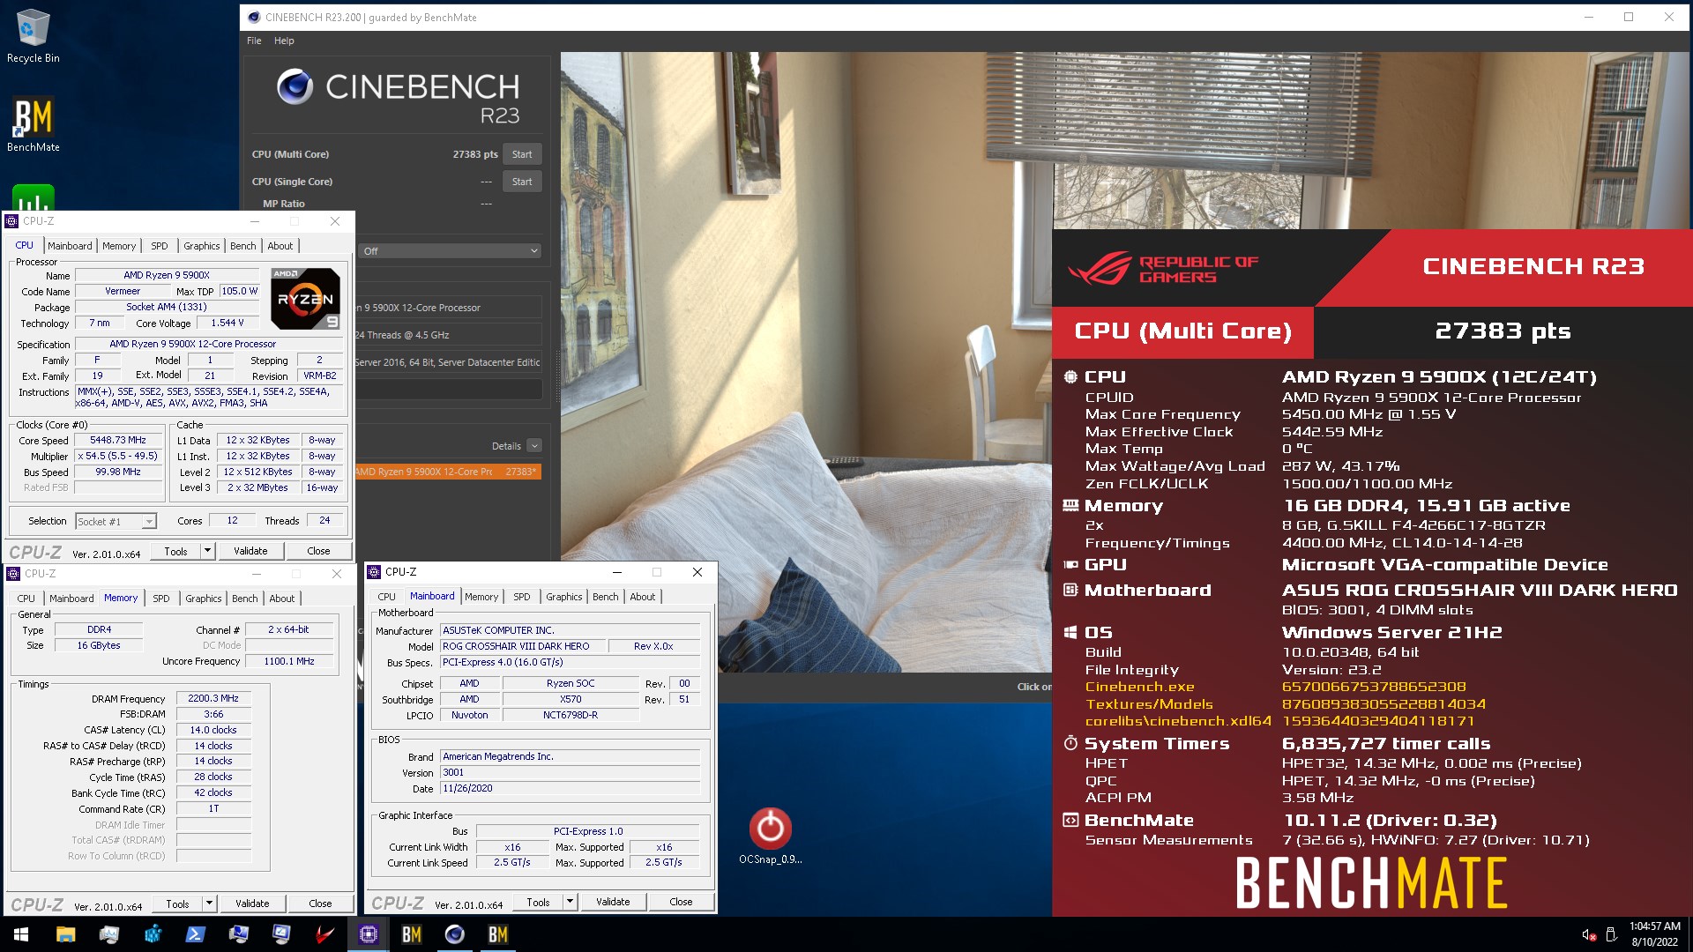This screenshot has width=1693, height=952.
Task: Switch to Bench tab in top CPU-Z window
Action: [243, 246]
